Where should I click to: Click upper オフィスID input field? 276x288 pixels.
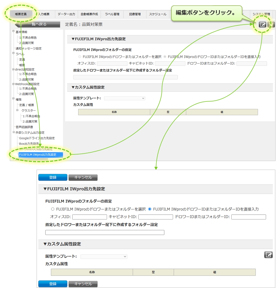(112, 63)
